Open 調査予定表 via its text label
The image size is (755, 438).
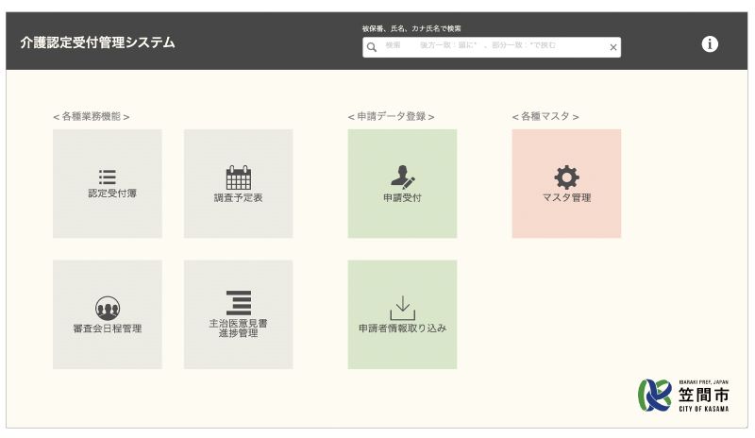238,198
